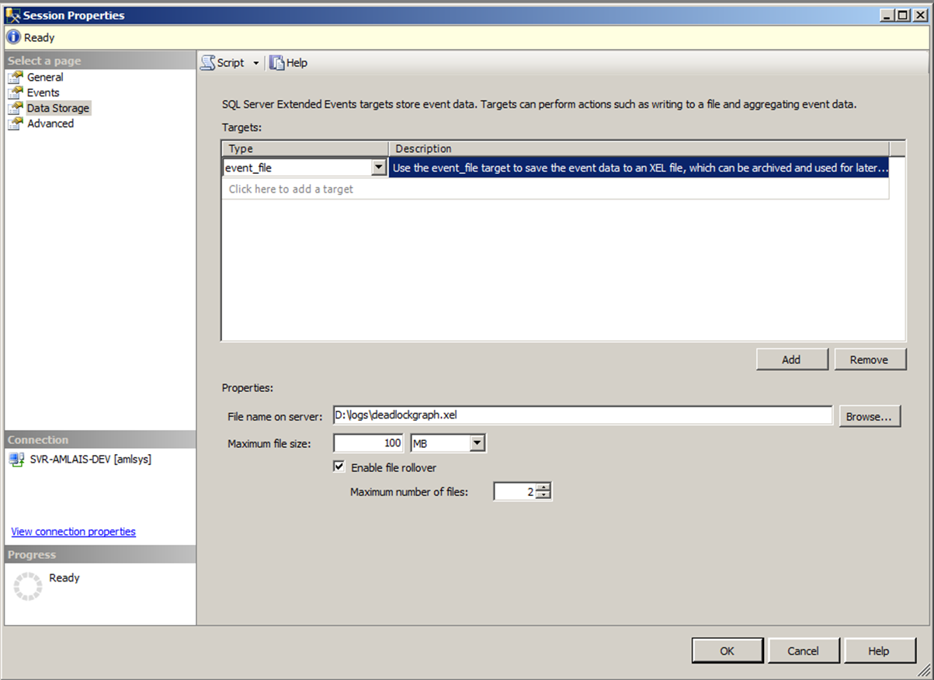Click the Help toolbar button
934x680 pixels.
click(x=289, y=63)
